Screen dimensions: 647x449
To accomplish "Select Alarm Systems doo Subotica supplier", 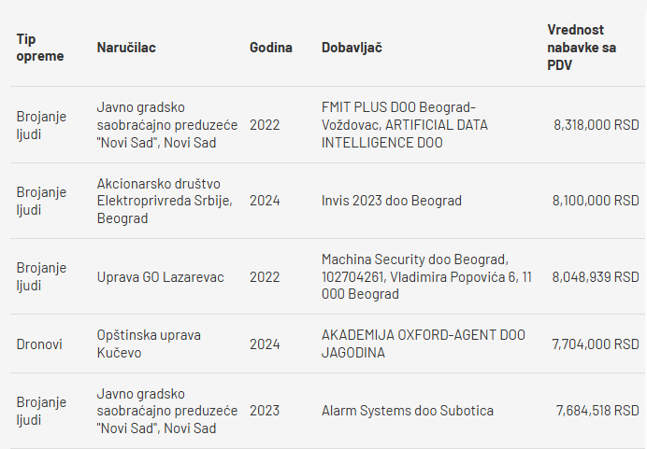I will [x=408, y=411].
